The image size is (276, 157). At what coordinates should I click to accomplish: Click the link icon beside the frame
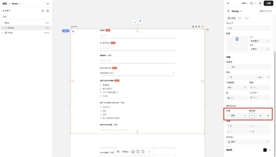pyautogui.click(x=208, y=29)
